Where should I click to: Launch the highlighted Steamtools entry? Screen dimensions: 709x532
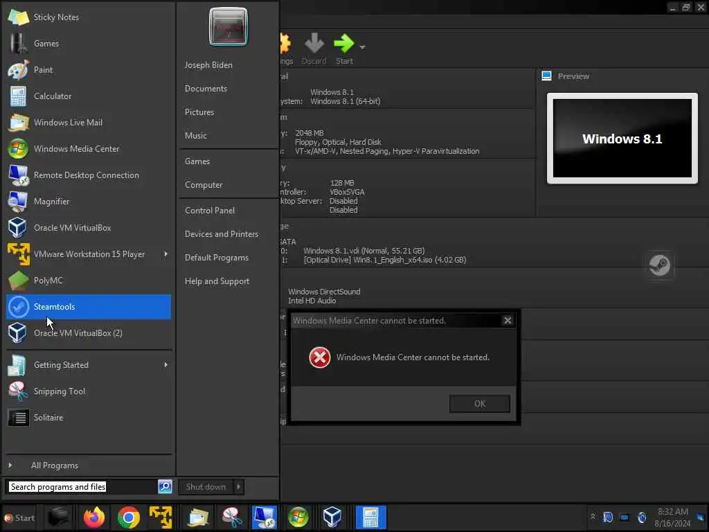tap(89, 307)
